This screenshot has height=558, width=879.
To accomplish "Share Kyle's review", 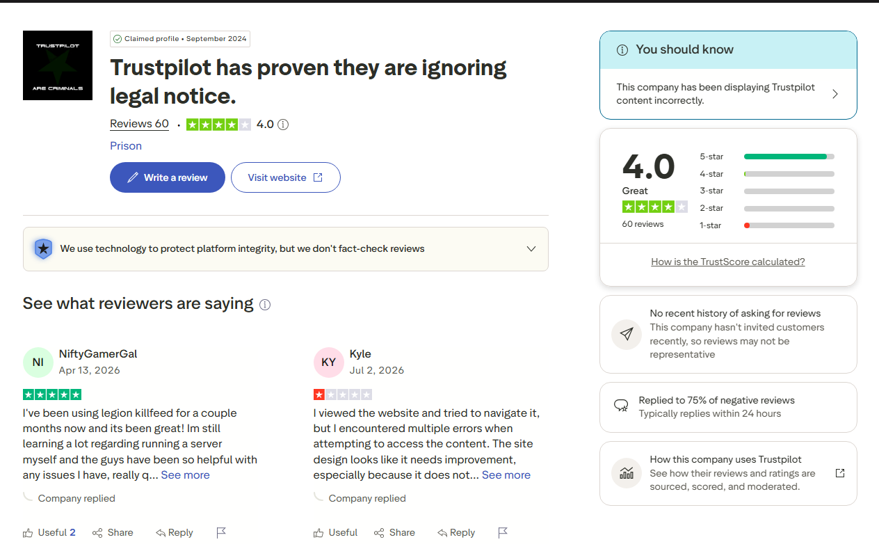I will (x=394, y=532).
